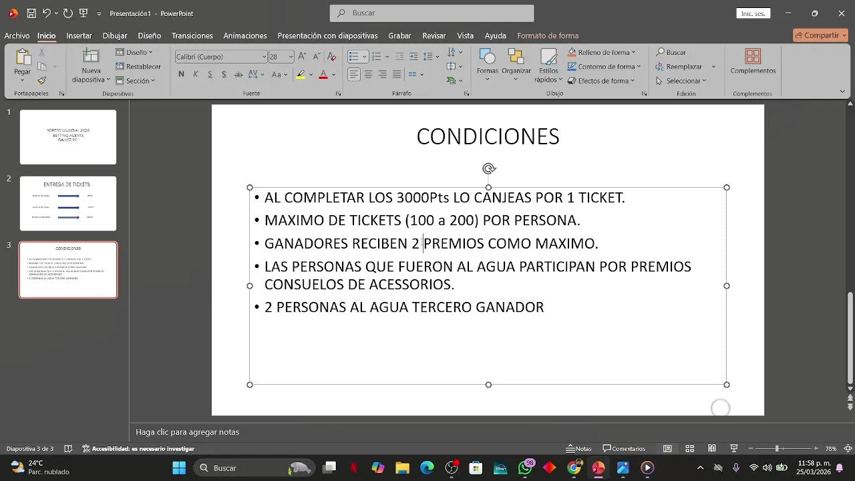Switch to Formato de forma tab
The width and height of the screenshot is (855, 481).
pos(548,35)
